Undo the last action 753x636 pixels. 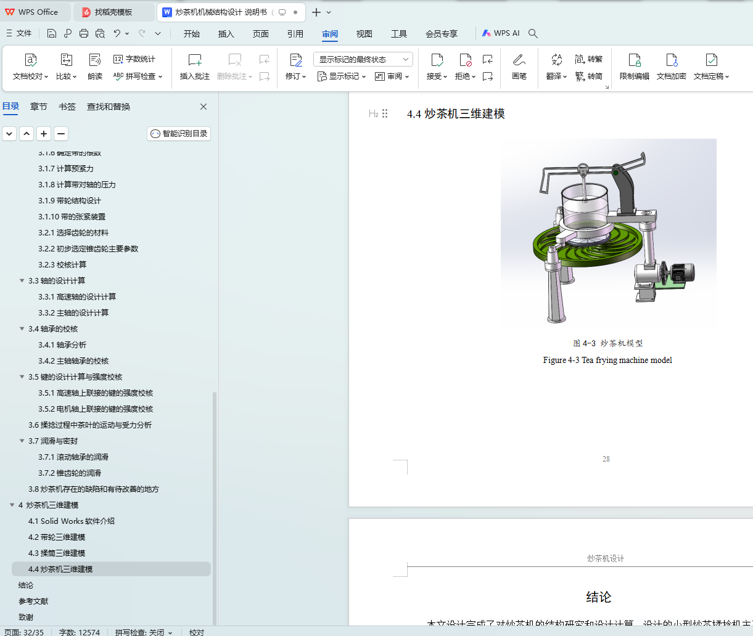(117, 33)
